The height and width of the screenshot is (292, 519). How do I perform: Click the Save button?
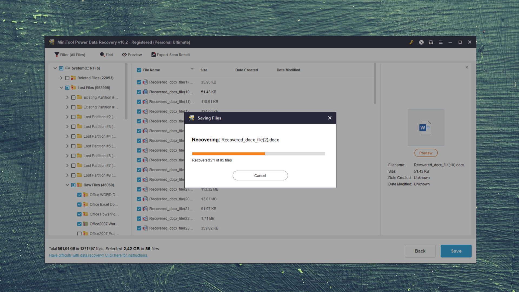pos(456,251)
